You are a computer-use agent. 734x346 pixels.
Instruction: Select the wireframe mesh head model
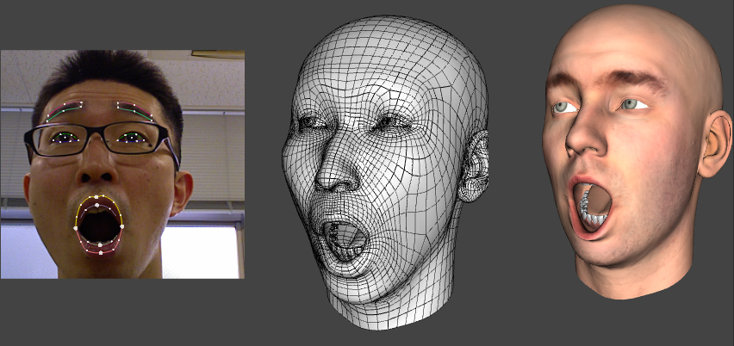point(385,172)
